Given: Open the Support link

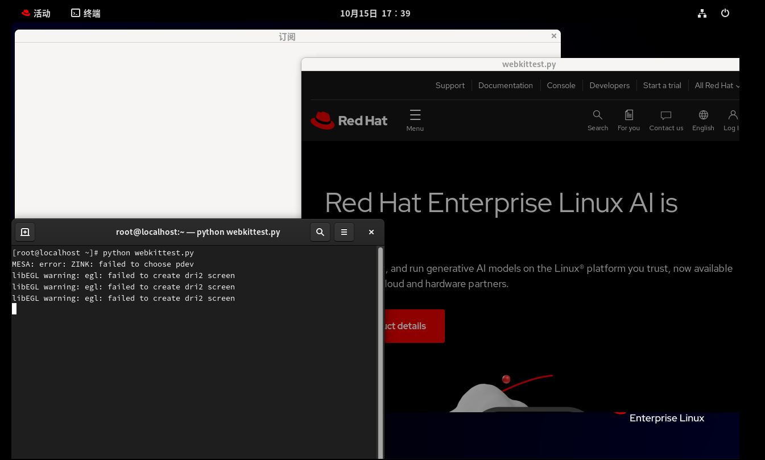Looking at the screenshot, I should click(x=450, y=85).
